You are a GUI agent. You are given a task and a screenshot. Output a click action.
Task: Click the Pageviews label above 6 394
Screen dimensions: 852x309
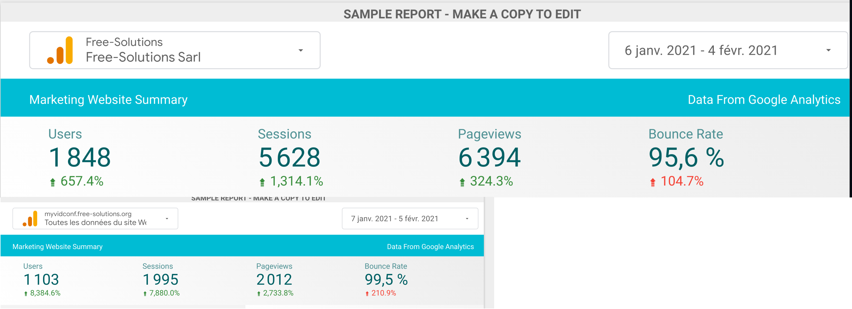[x=490, y=134]
